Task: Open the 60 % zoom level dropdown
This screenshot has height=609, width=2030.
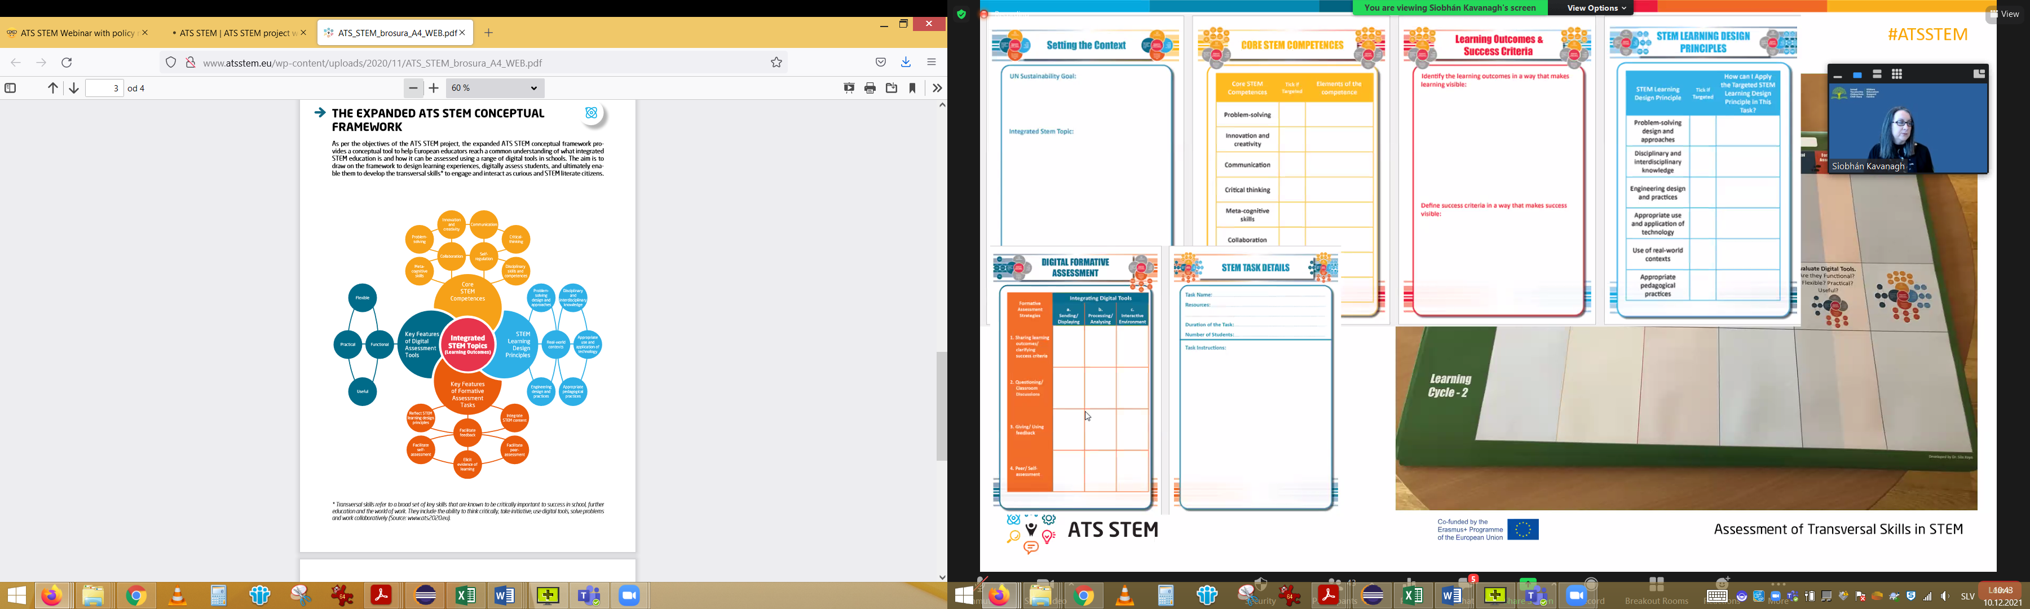Action: 496,88
